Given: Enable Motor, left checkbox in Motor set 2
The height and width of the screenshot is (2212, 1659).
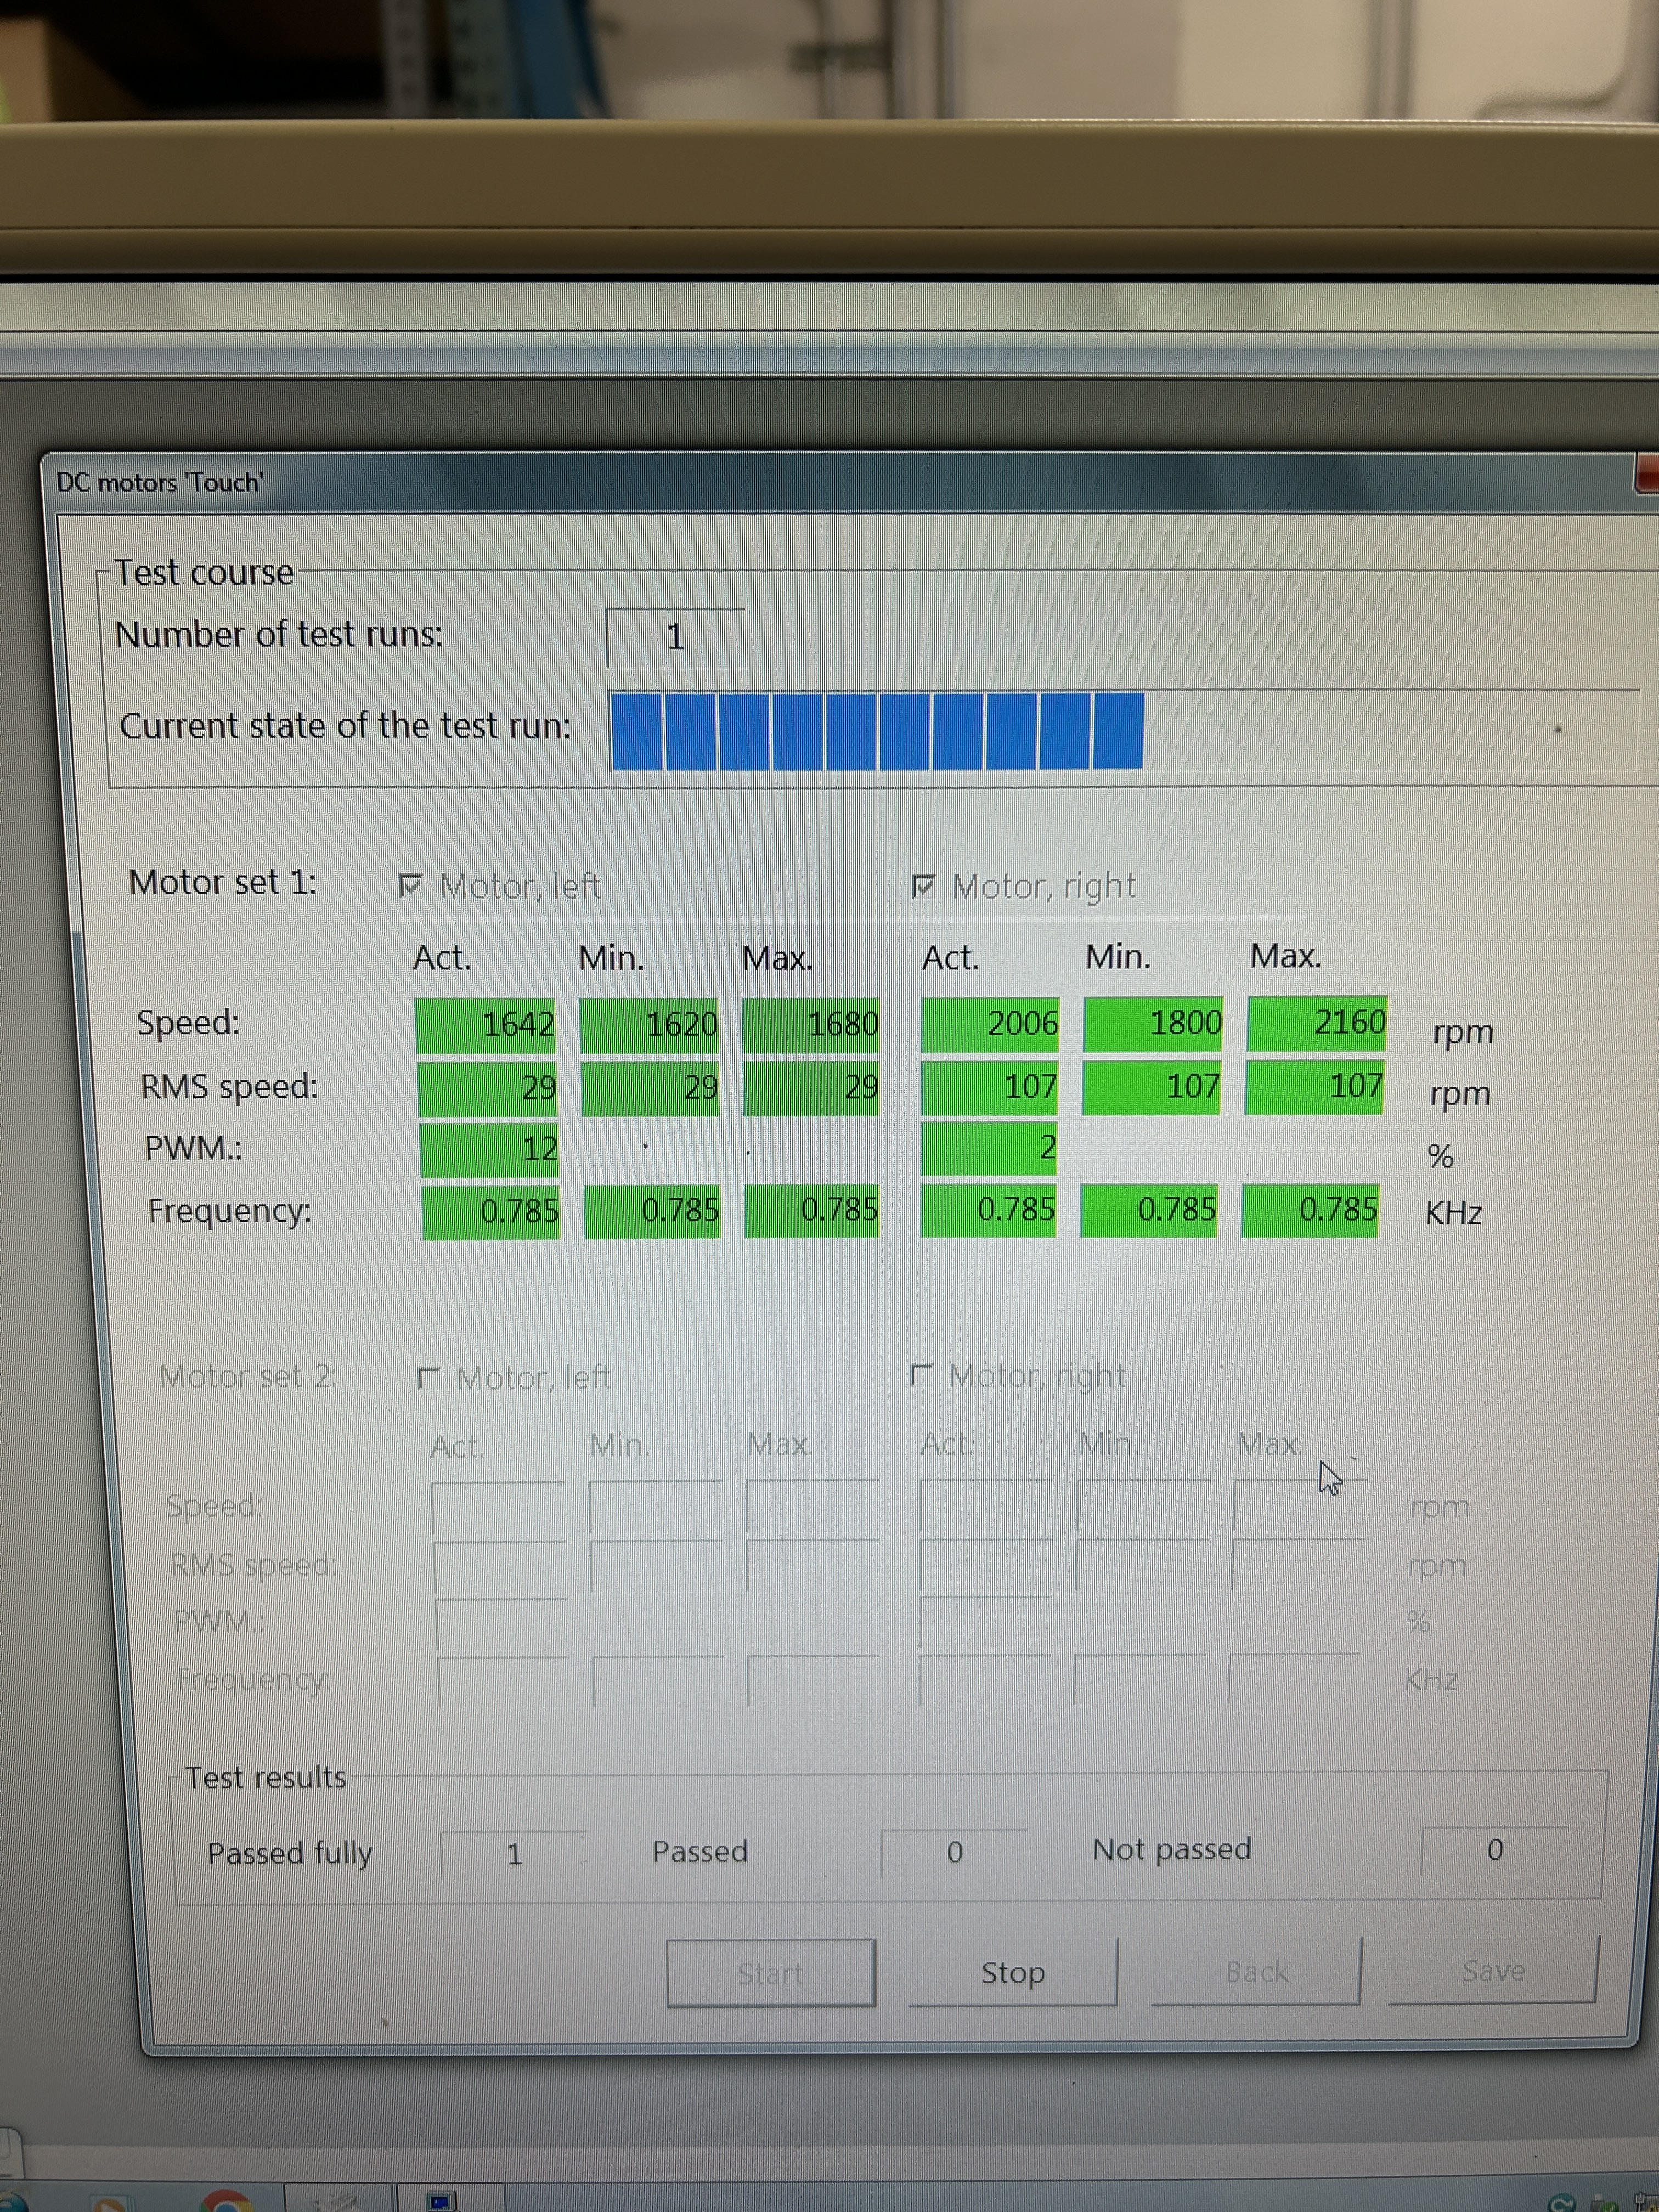Looking at the screenshot, I should click(x=429, y=1378).
